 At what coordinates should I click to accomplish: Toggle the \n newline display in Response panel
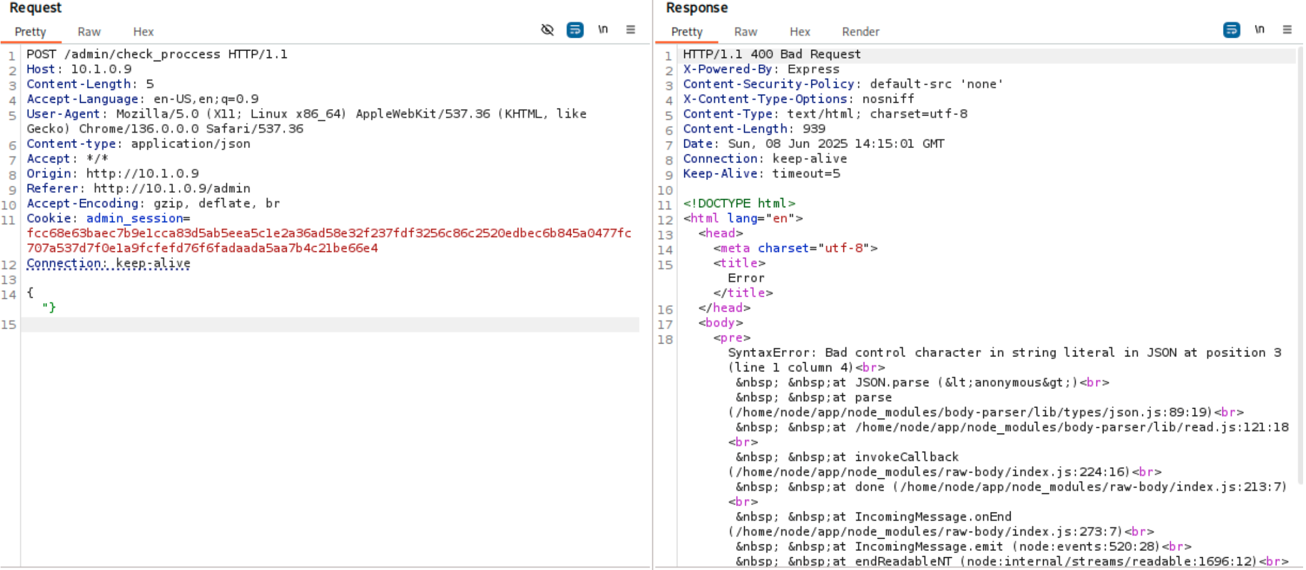coord(1259,30)
